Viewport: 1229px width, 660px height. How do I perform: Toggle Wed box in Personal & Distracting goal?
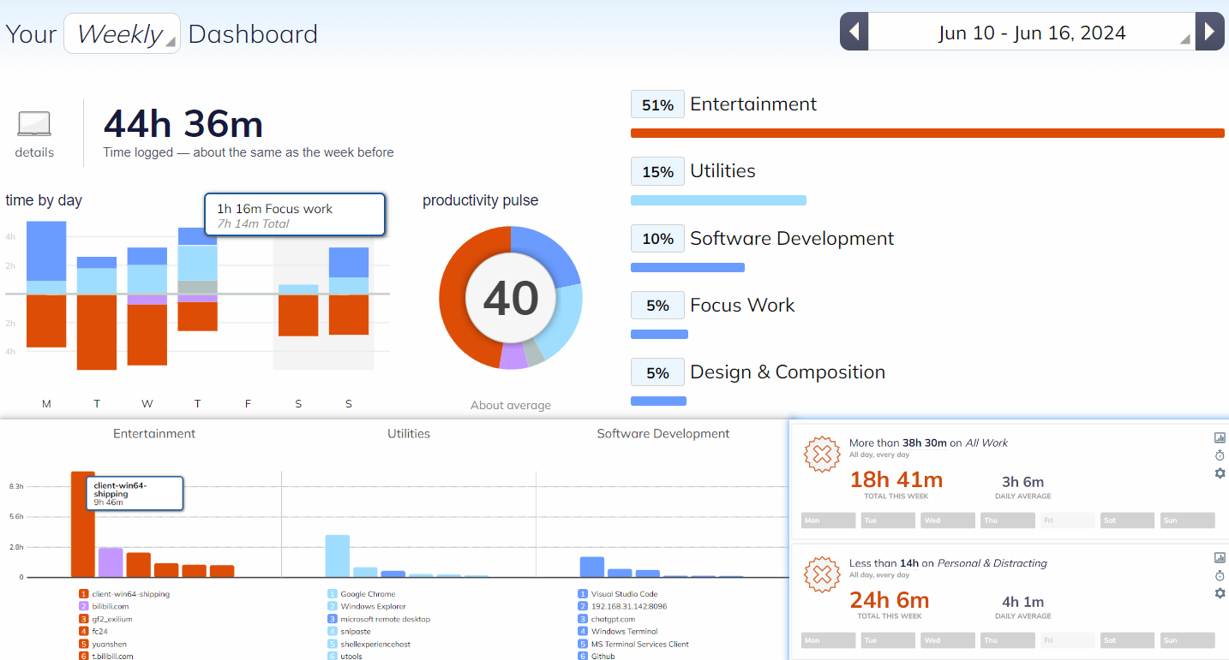point(948,640)
